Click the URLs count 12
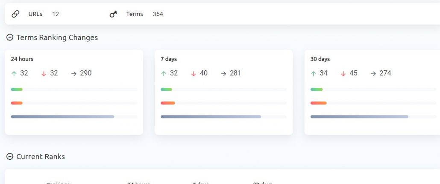 point(56,14)
